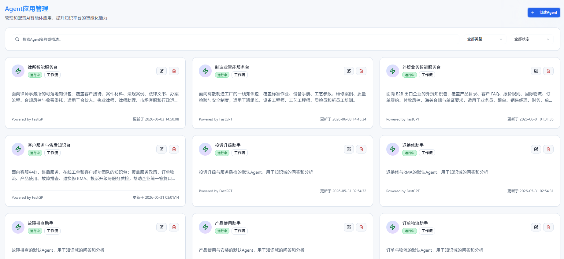This screenshot has width=564, height=259.
Task: Edit the 外贸业务智能服务台 agent
Action: [536, 71]
